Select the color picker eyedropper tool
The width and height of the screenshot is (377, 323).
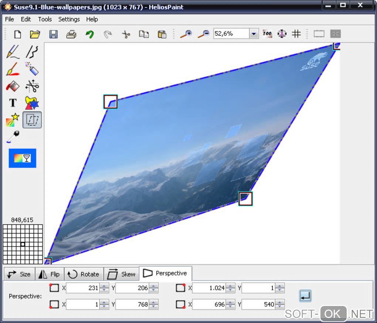(13, 136)
